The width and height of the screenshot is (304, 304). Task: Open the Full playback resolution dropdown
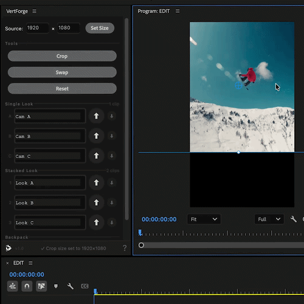(269, 219)
